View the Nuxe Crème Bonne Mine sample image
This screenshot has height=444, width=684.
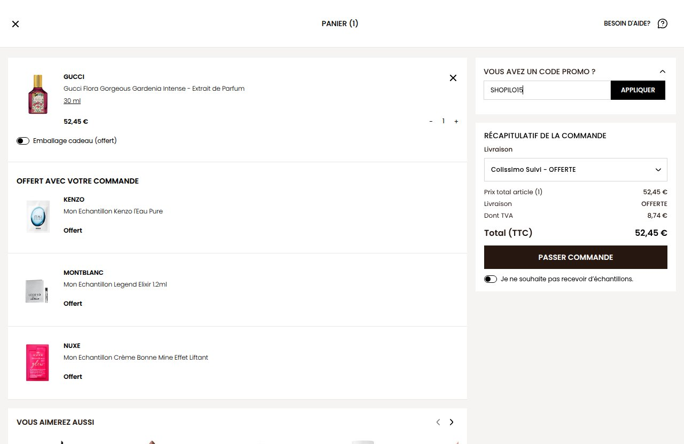pos(37,362)
